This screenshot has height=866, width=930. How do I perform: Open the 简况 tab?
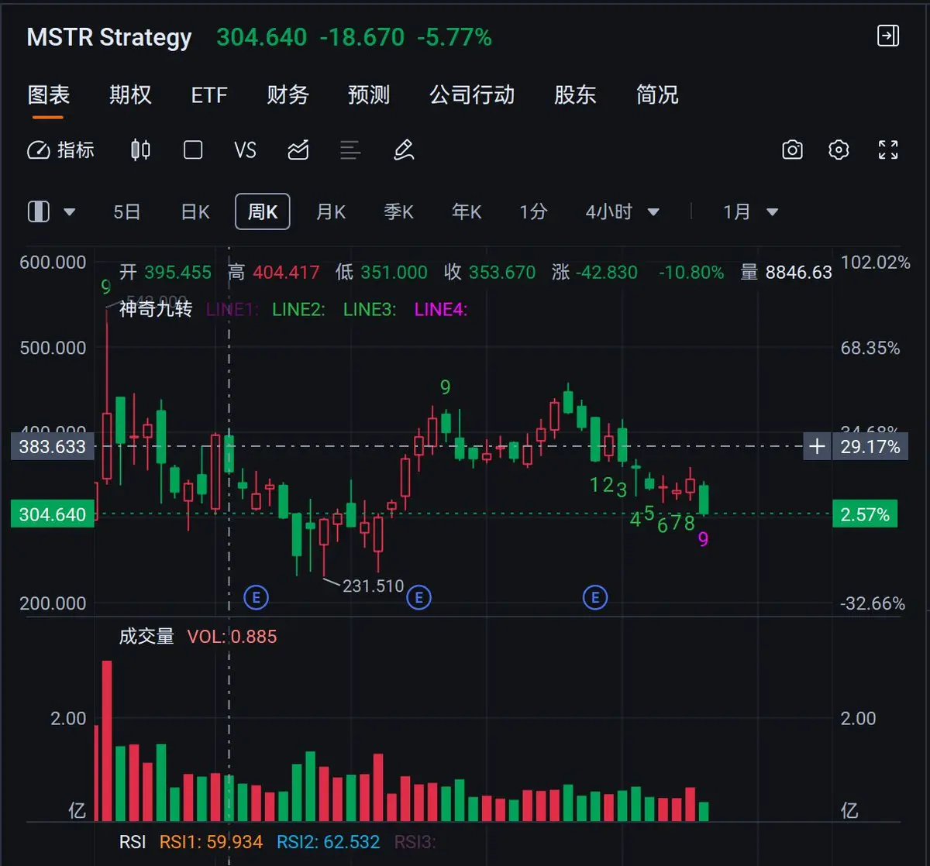coord(657,95)
